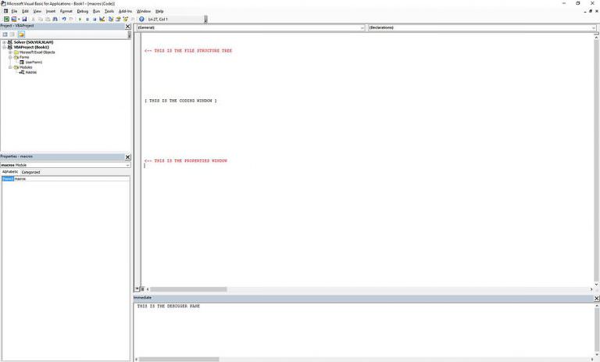Toggle Folders icon in Project pane
This screenshot has height=362, width=600.
click(x=21, y=34)
